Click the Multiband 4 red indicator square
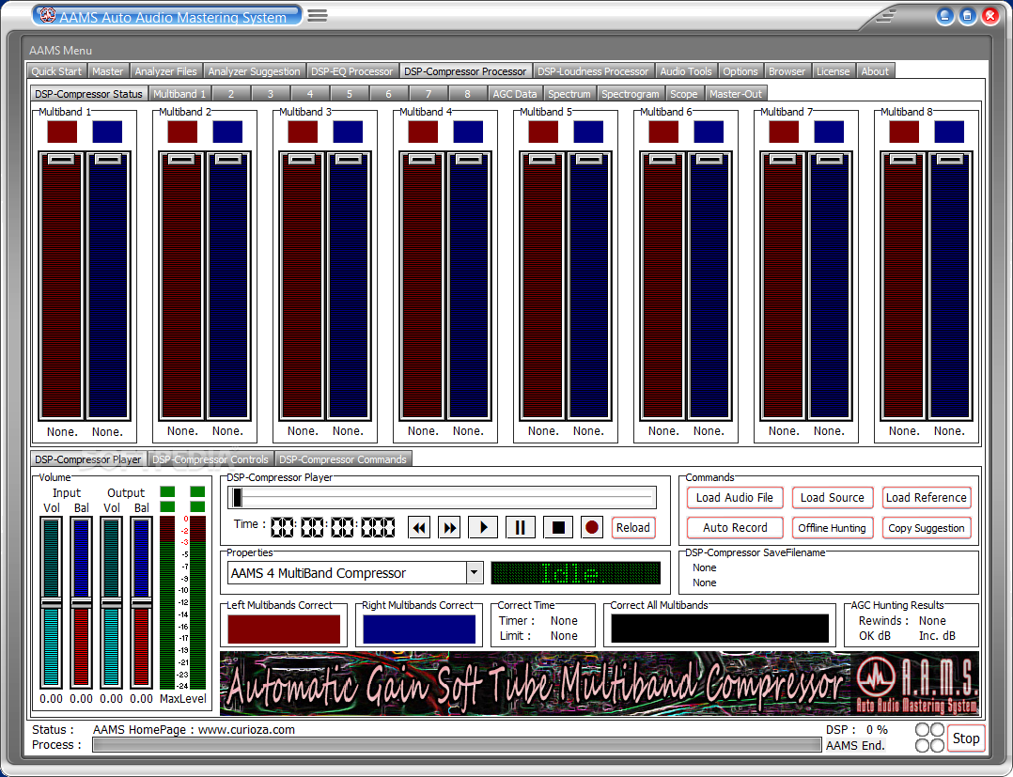1013x777 pixels. coord(423,132)
